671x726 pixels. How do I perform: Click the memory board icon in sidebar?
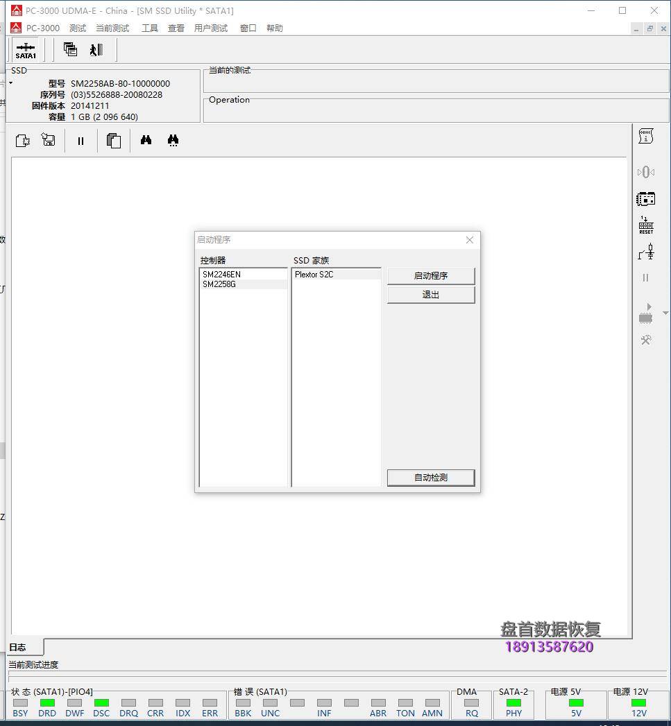coord(645,199)
